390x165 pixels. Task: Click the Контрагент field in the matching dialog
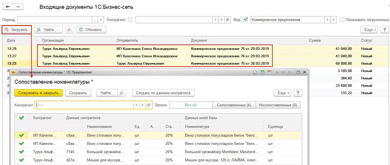pos(84,105)
